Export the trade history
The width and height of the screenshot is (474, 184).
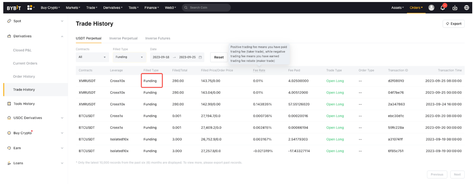click(453, 24)
